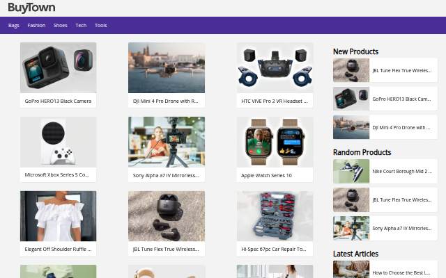446x278 pixels.
Task: Click the DJI Mini 4 Pro drone image in the main grid
Action: click(167, 67)
